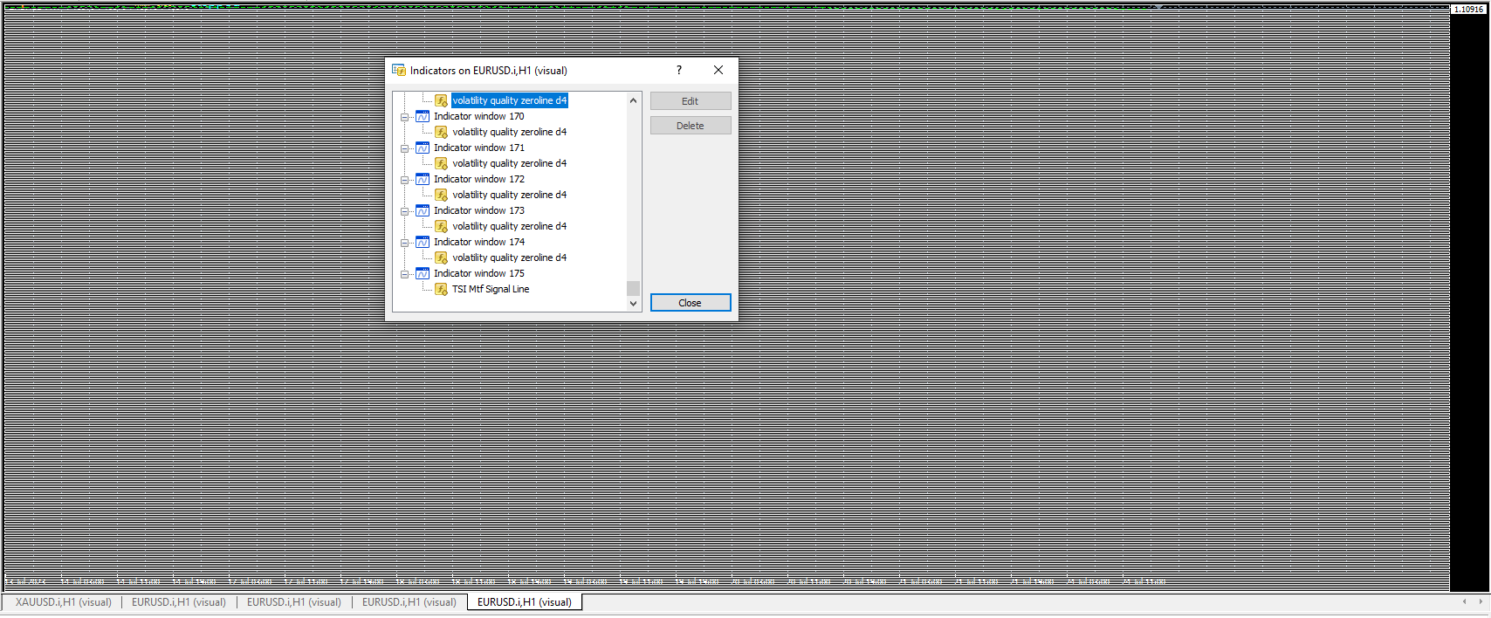Image resolution: width=1491 pixels, height=618 pixels.
Task: Click the indicator list scrollbar up arrow
Action: pos(634,100)
